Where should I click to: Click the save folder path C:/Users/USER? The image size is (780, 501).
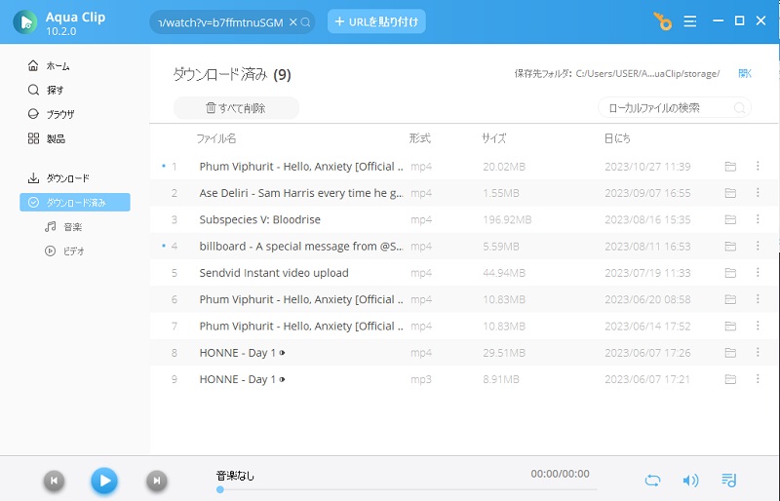[x=647, y=74]
